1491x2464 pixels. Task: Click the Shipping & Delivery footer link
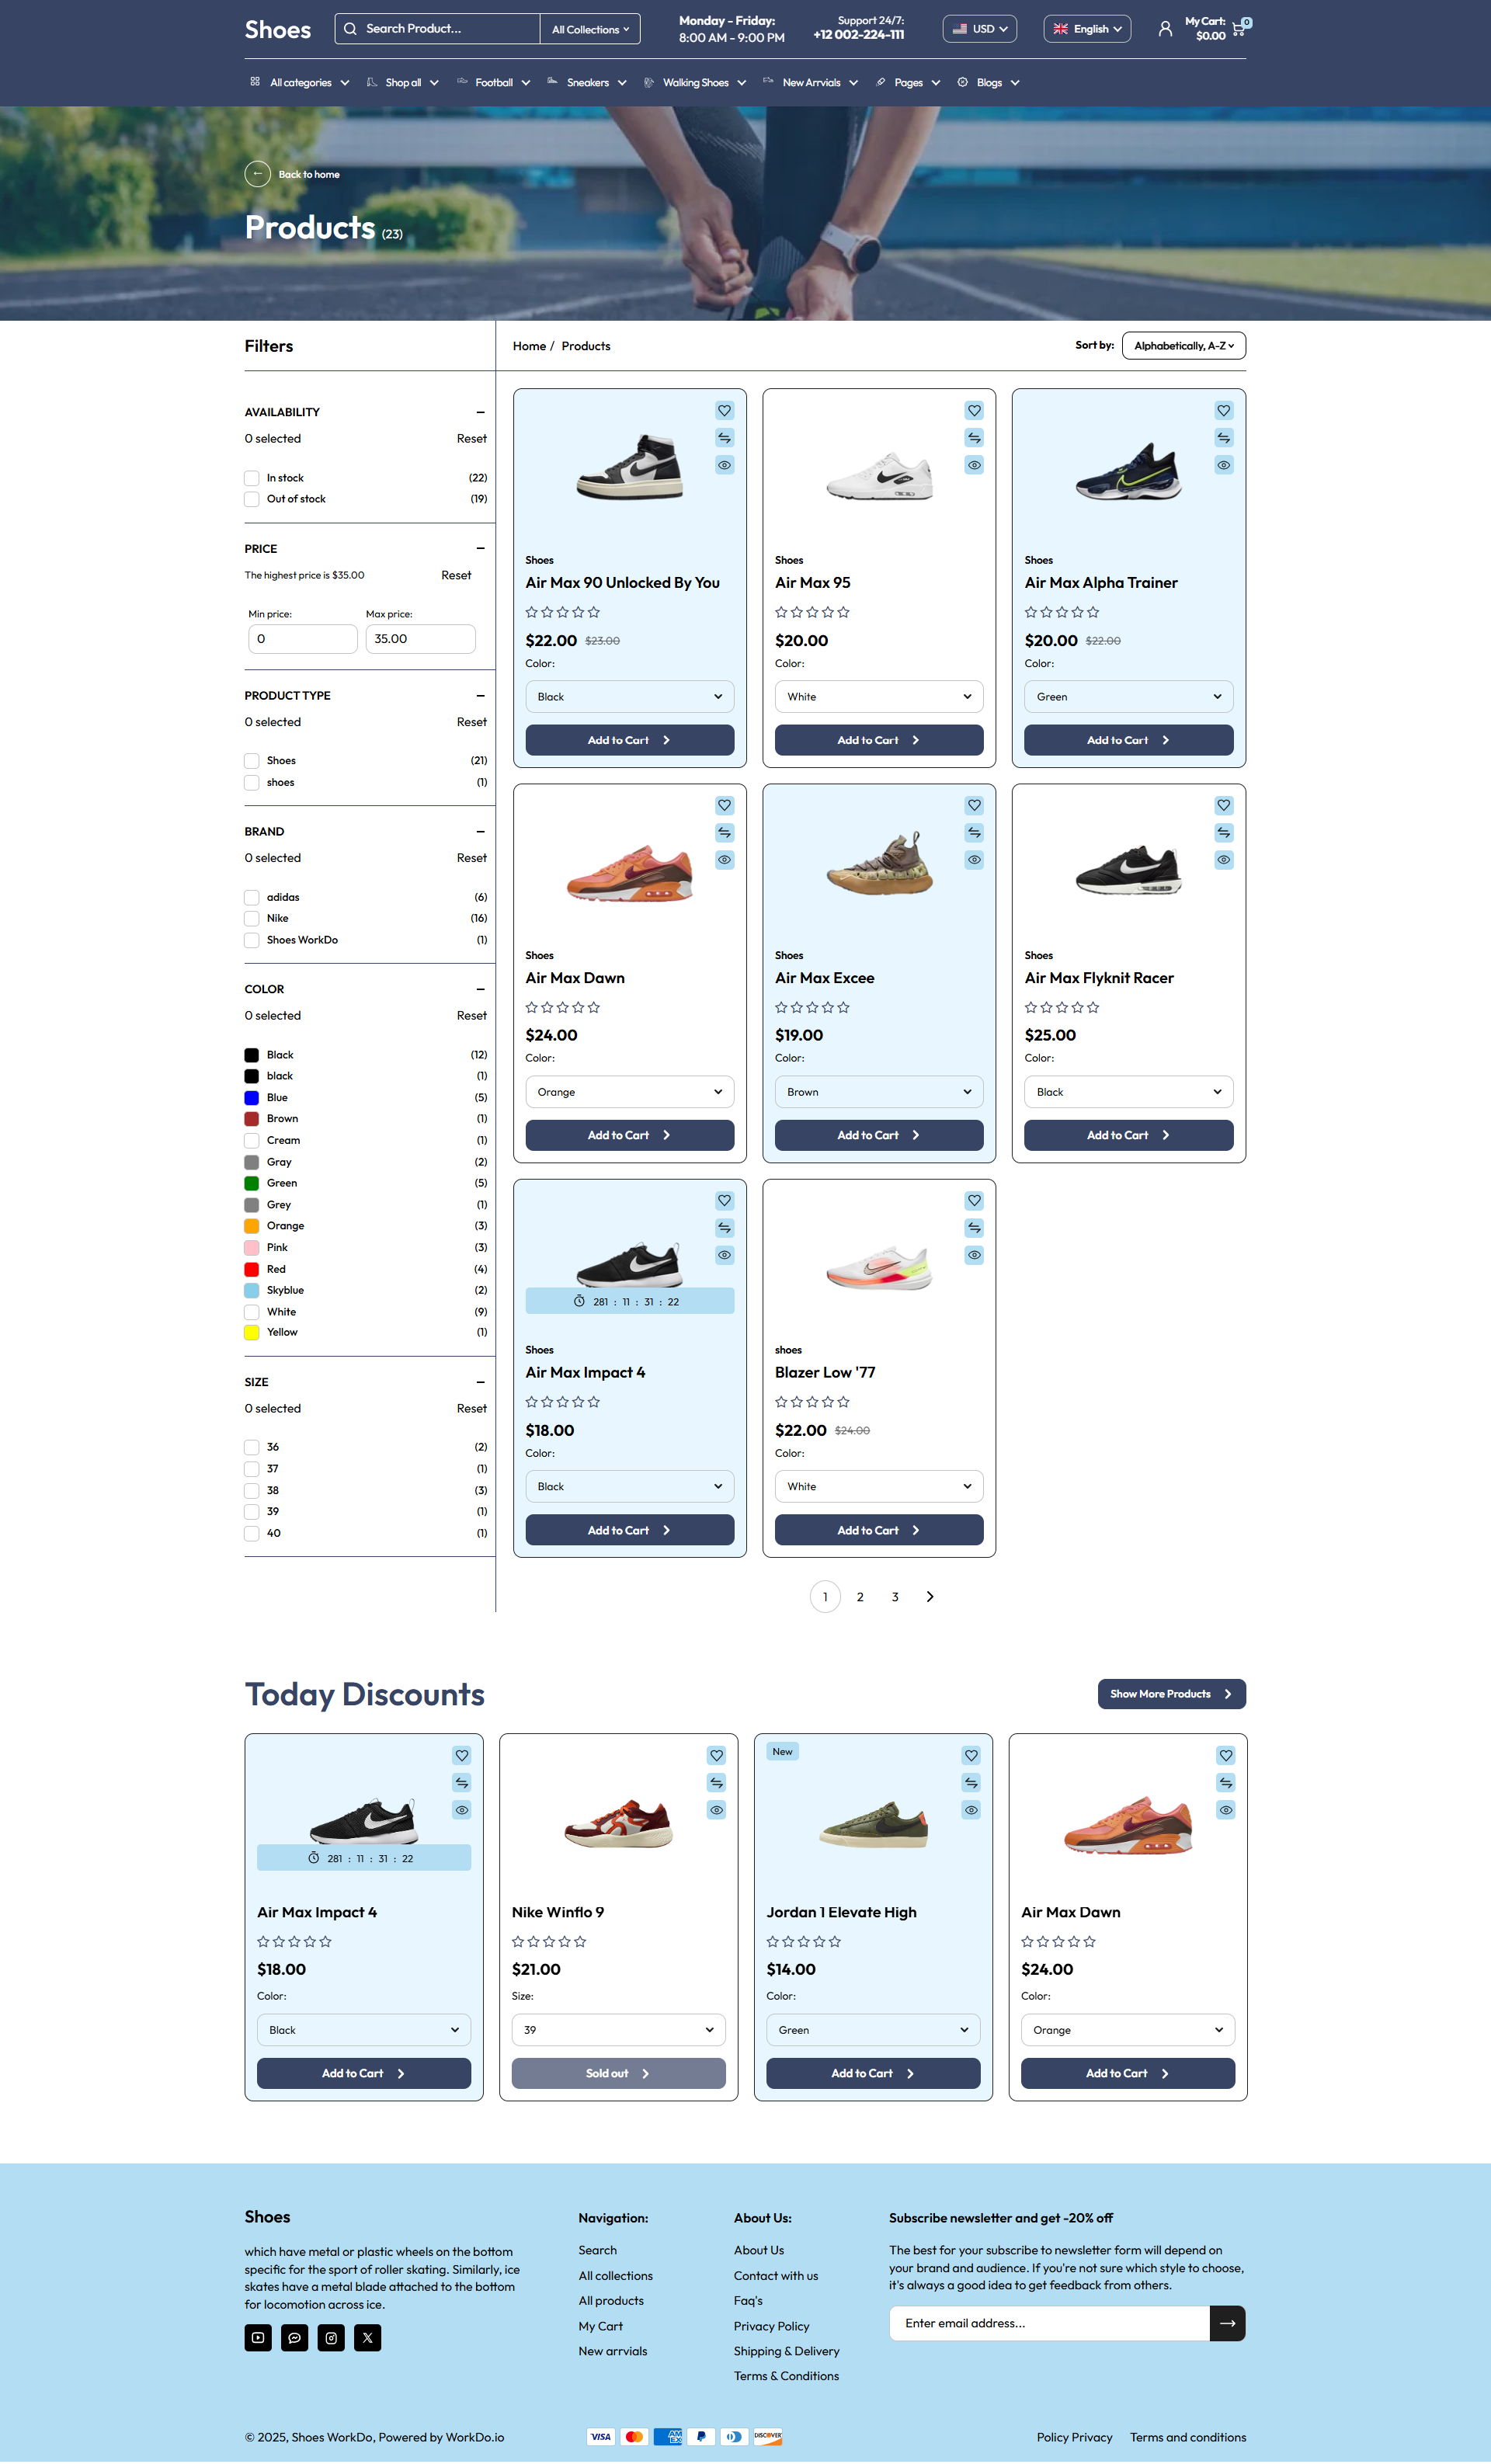pos(787,2351)
